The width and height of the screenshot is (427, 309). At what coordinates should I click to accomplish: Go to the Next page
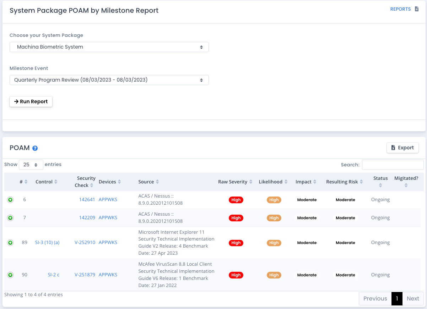point(413,298)
